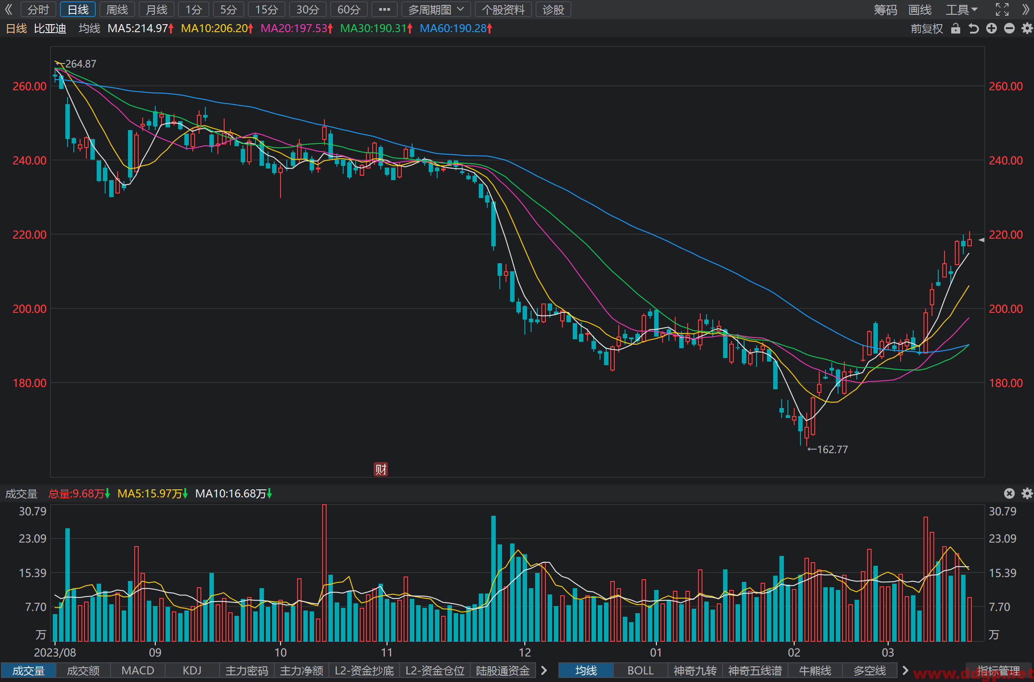Open 个股资料 stock information

(x=503, y=9)
